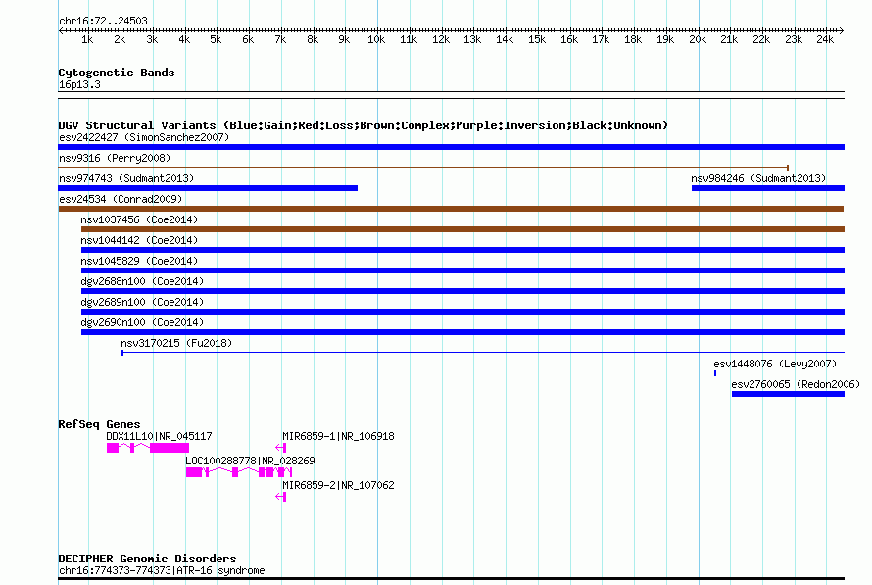872x585 pixels.
Task: Click dgv2688n100 (Coe2014) label
Action: pyautogui.click(x=142, y=281)
